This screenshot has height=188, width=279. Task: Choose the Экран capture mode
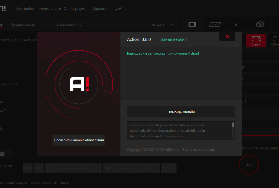[x=256, y=41]
